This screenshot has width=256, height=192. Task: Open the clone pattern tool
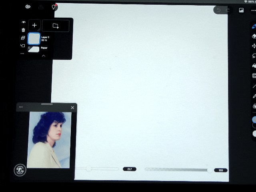tap(254, 106)
